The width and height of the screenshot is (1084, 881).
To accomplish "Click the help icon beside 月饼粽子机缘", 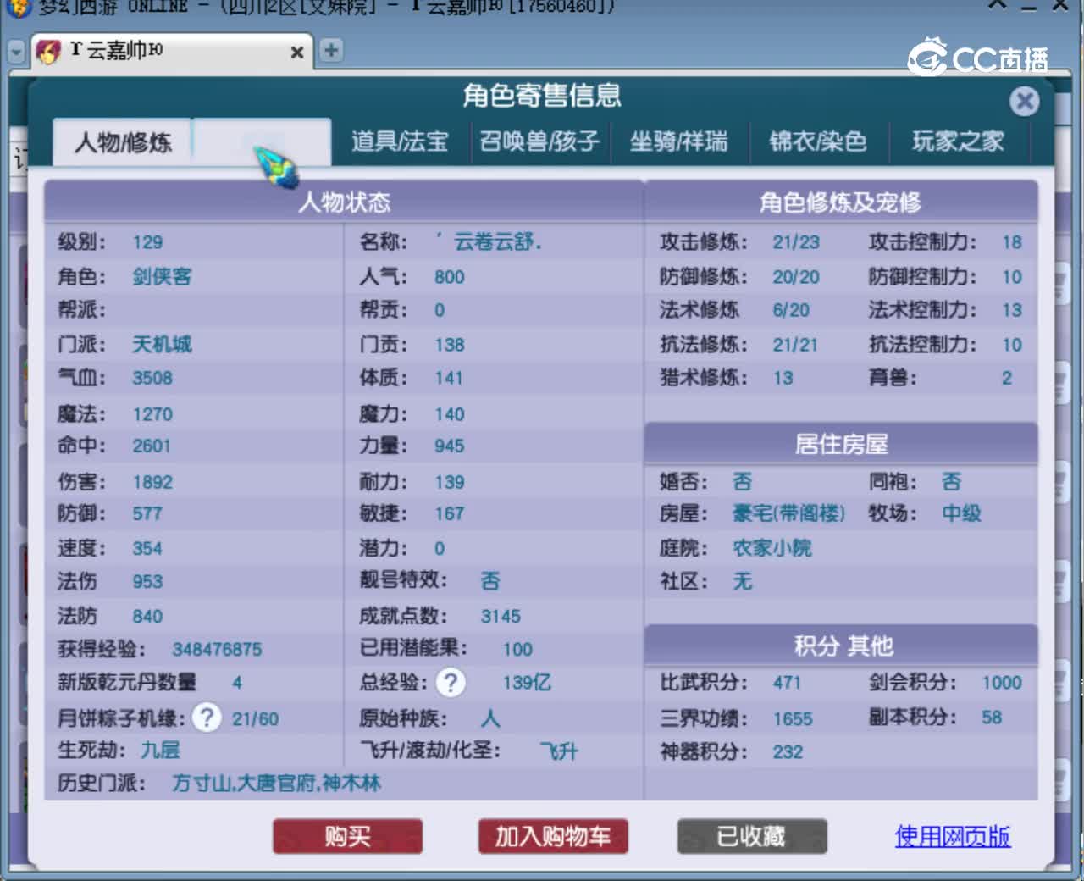I will pyautogui.click(x=206, y=718).
